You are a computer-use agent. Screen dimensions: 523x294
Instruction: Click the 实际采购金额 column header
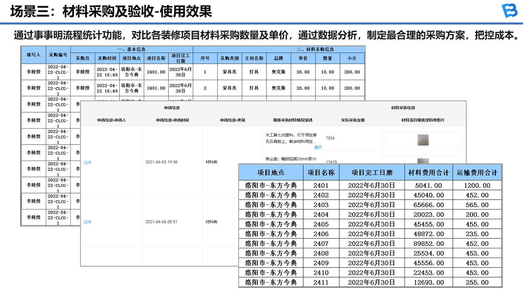[352, 120]
